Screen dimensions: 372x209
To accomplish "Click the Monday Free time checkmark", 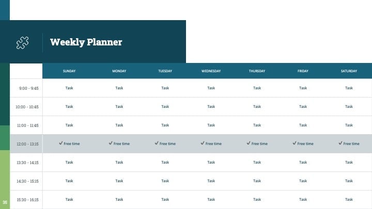I will tap(111, 143).
